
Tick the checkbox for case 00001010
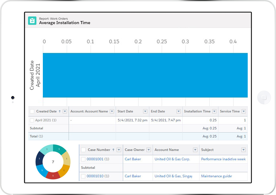[x=83, y=176]
